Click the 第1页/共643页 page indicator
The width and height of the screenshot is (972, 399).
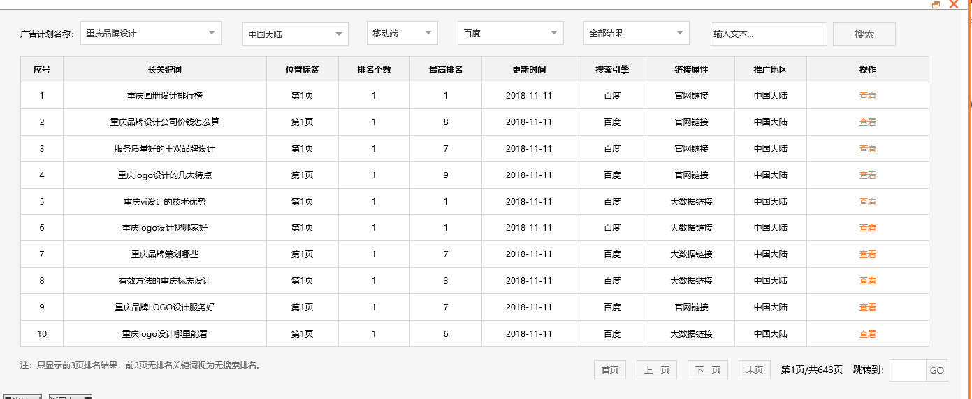tap(812, 370)
